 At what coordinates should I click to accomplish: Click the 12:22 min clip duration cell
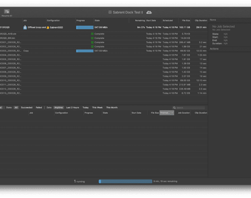[x=201, y=51]
